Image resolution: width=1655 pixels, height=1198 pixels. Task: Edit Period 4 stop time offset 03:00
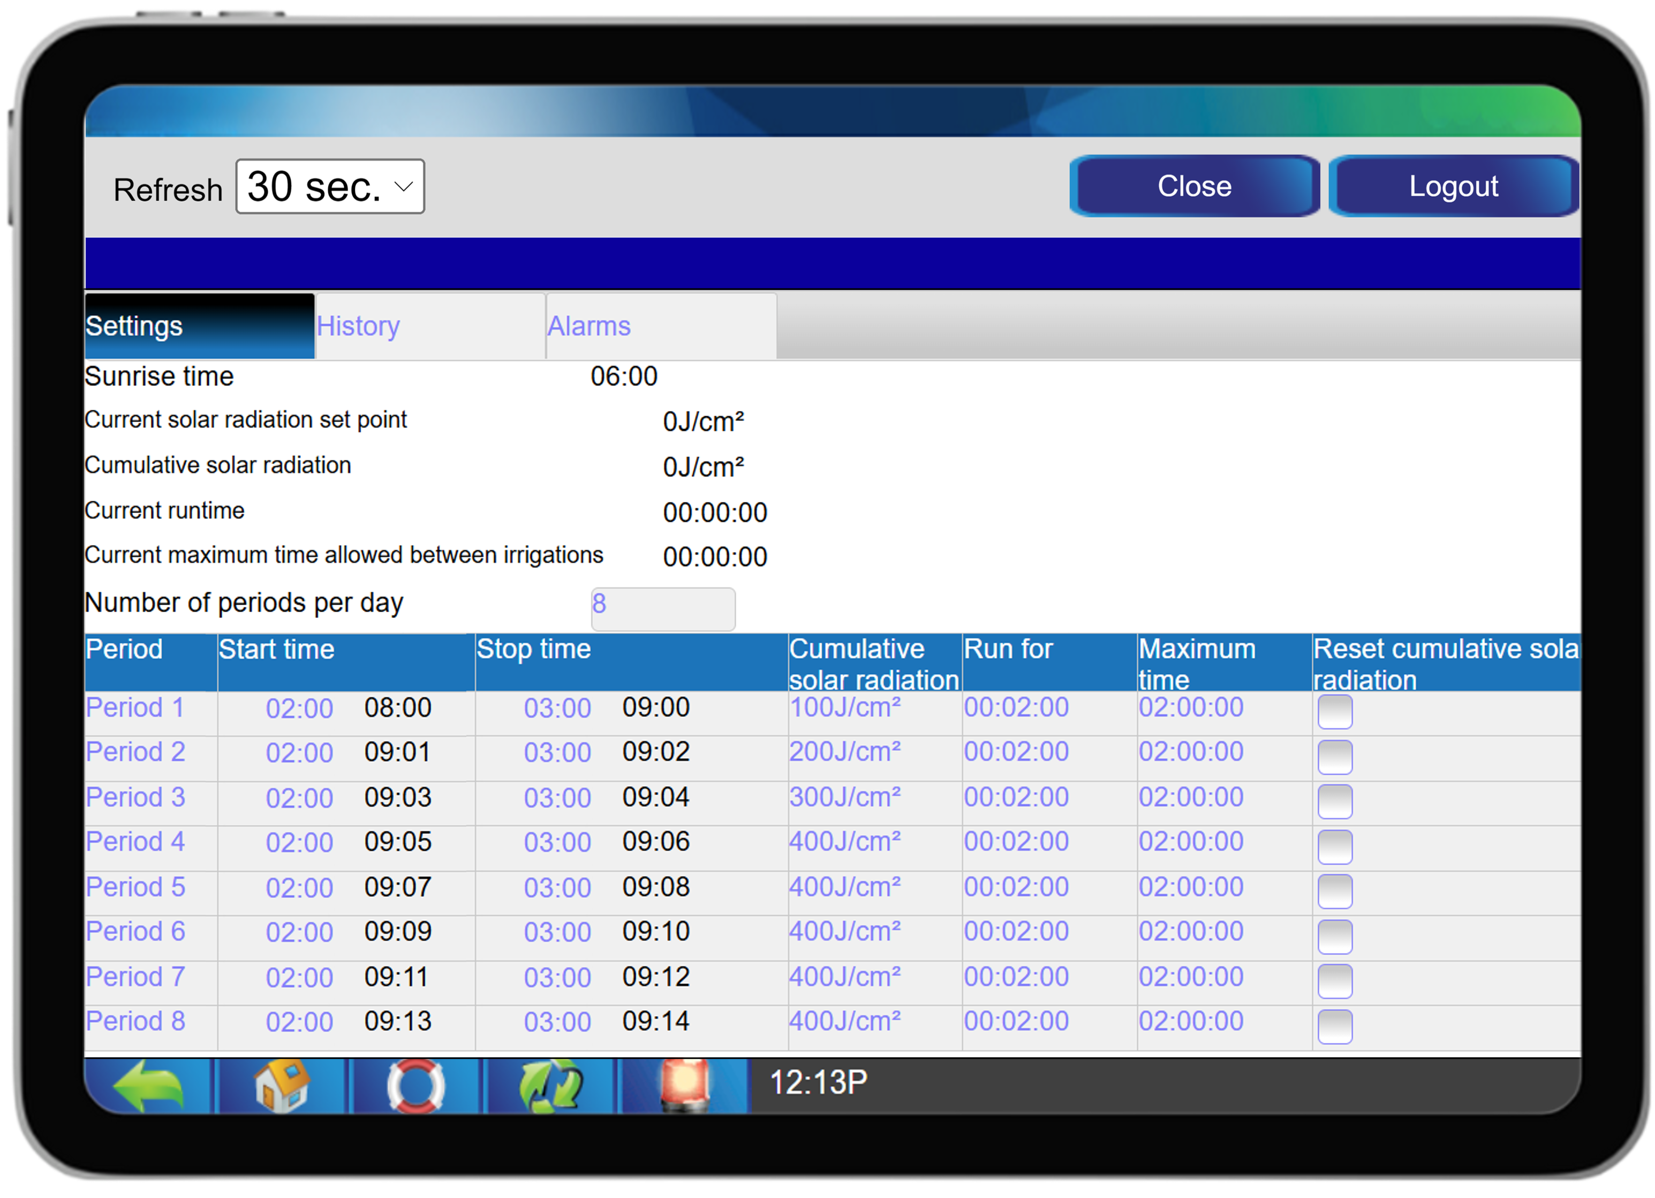tap(557, 842)
